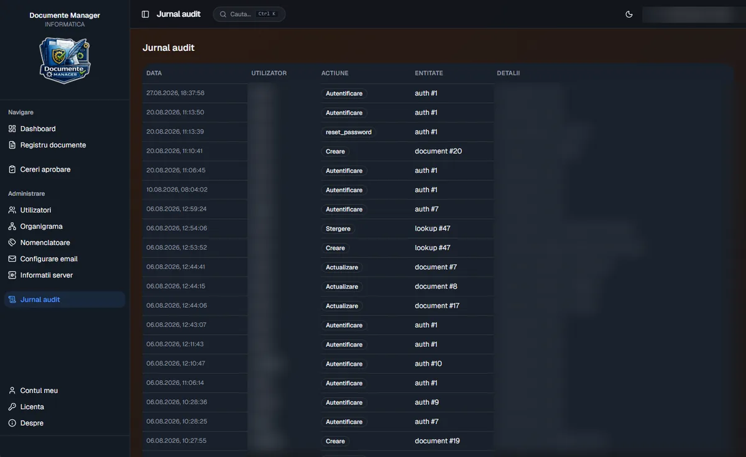Click the Jurnal audit page heading
This screenshot has width=746, height=457.
[168, 48]
